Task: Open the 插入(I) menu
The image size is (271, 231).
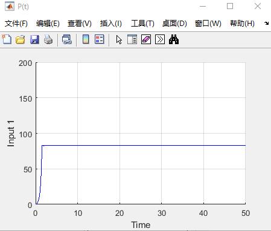Action: pyautogui.click(x=111, y=24)
